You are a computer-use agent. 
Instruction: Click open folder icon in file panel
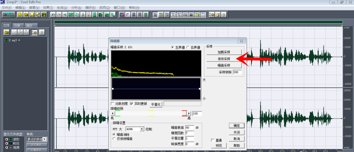point(6,32)
